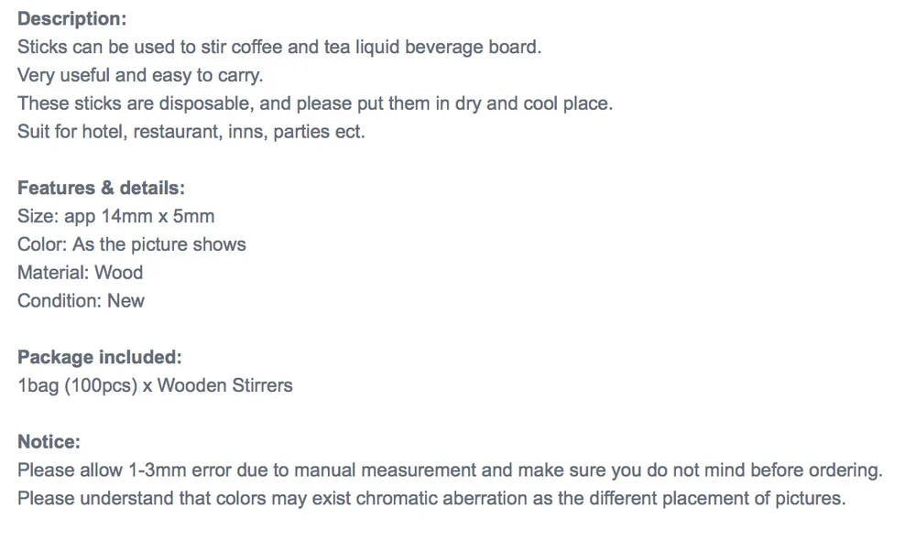
Task: Click the sentence about disposable sticks
Action: (315, 103)
